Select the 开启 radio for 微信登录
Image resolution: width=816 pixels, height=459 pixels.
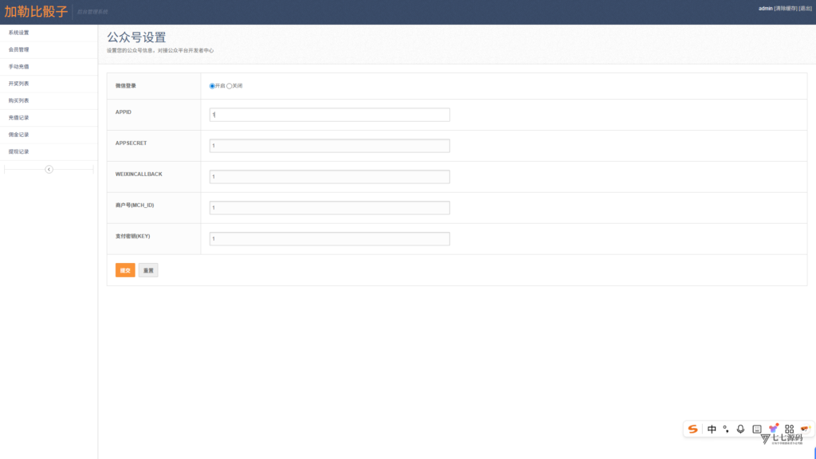click(212, 86)
